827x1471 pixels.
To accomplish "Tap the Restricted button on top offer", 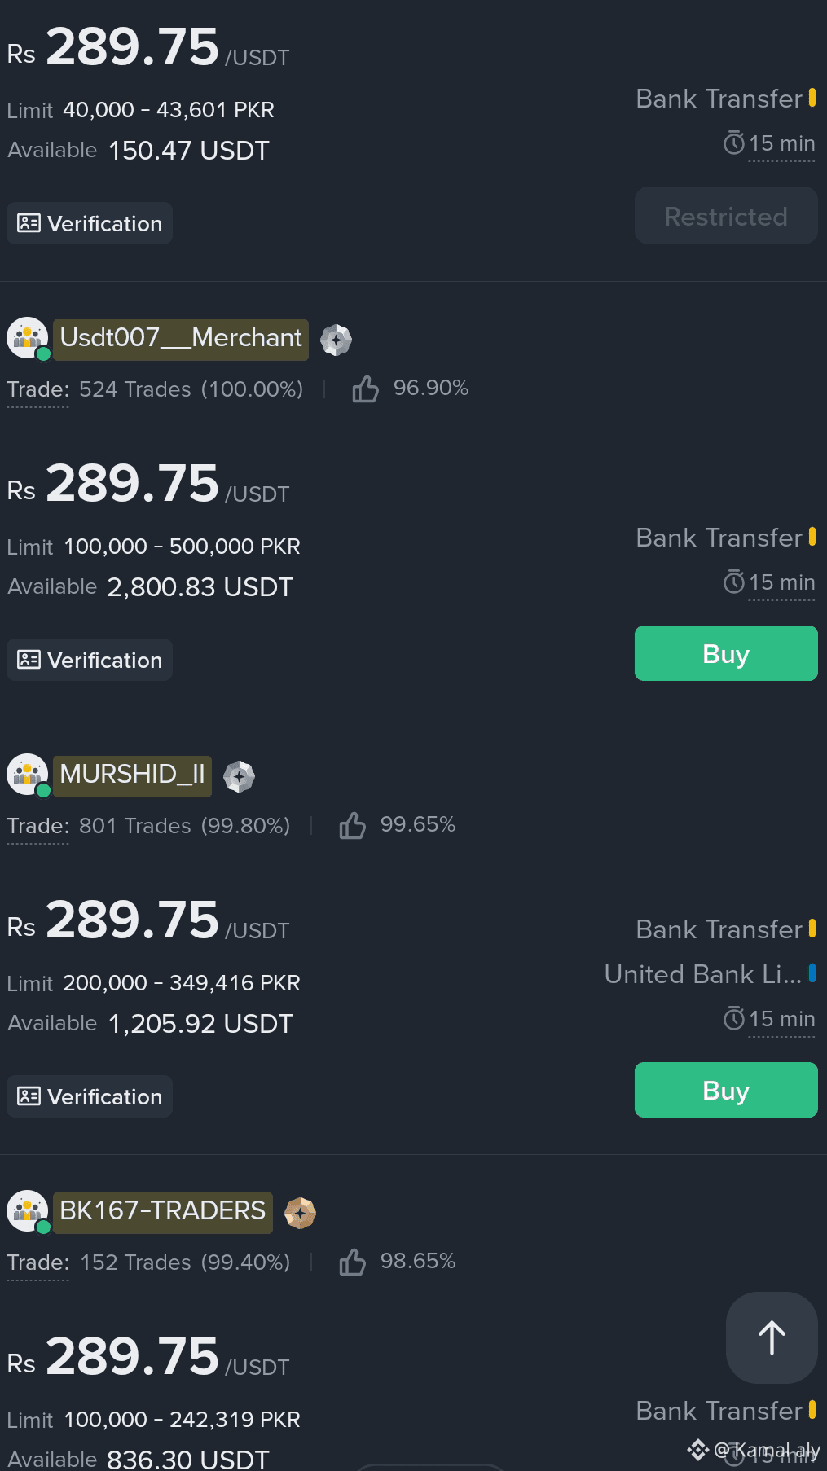I will tap(726, 216).
